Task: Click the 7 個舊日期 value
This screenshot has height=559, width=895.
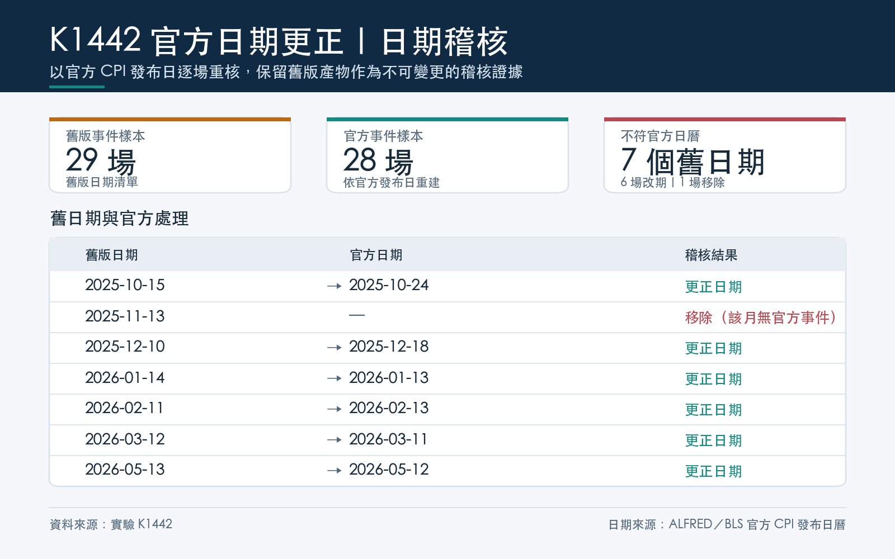Action: (693, 161)
